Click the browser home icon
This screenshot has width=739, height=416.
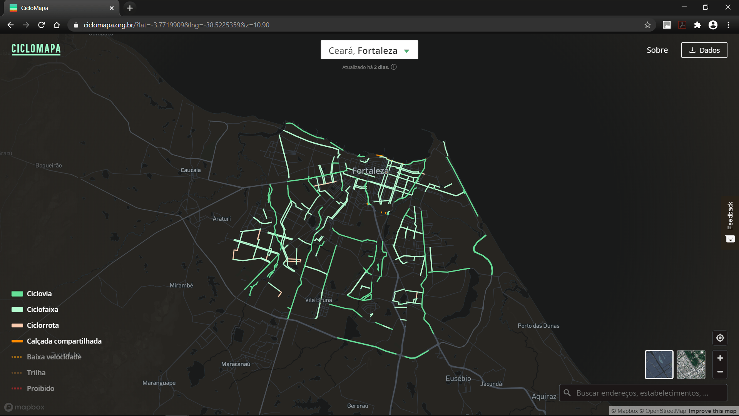(57, 25)
